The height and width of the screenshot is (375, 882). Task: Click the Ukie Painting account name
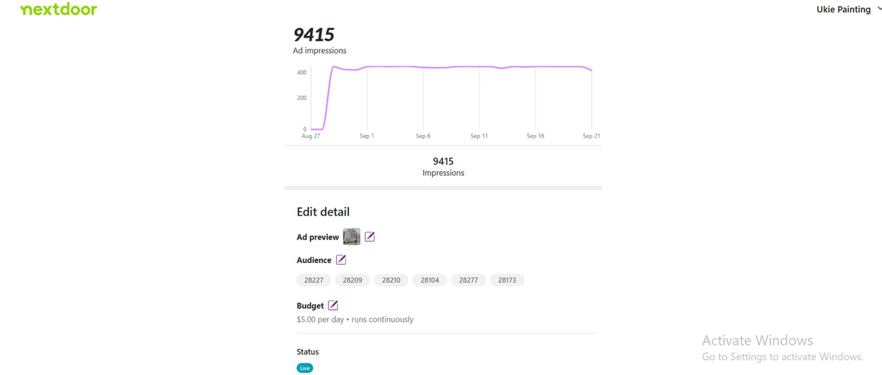tap(843, 9)
